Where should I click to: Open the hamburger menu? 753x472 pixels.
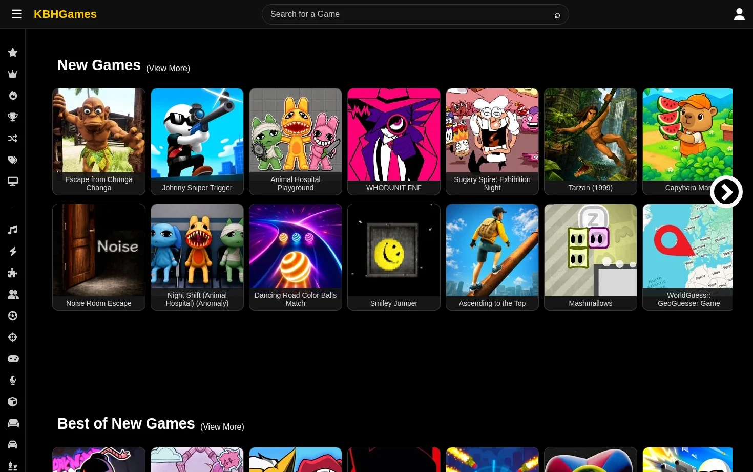[x=17, y=14]
